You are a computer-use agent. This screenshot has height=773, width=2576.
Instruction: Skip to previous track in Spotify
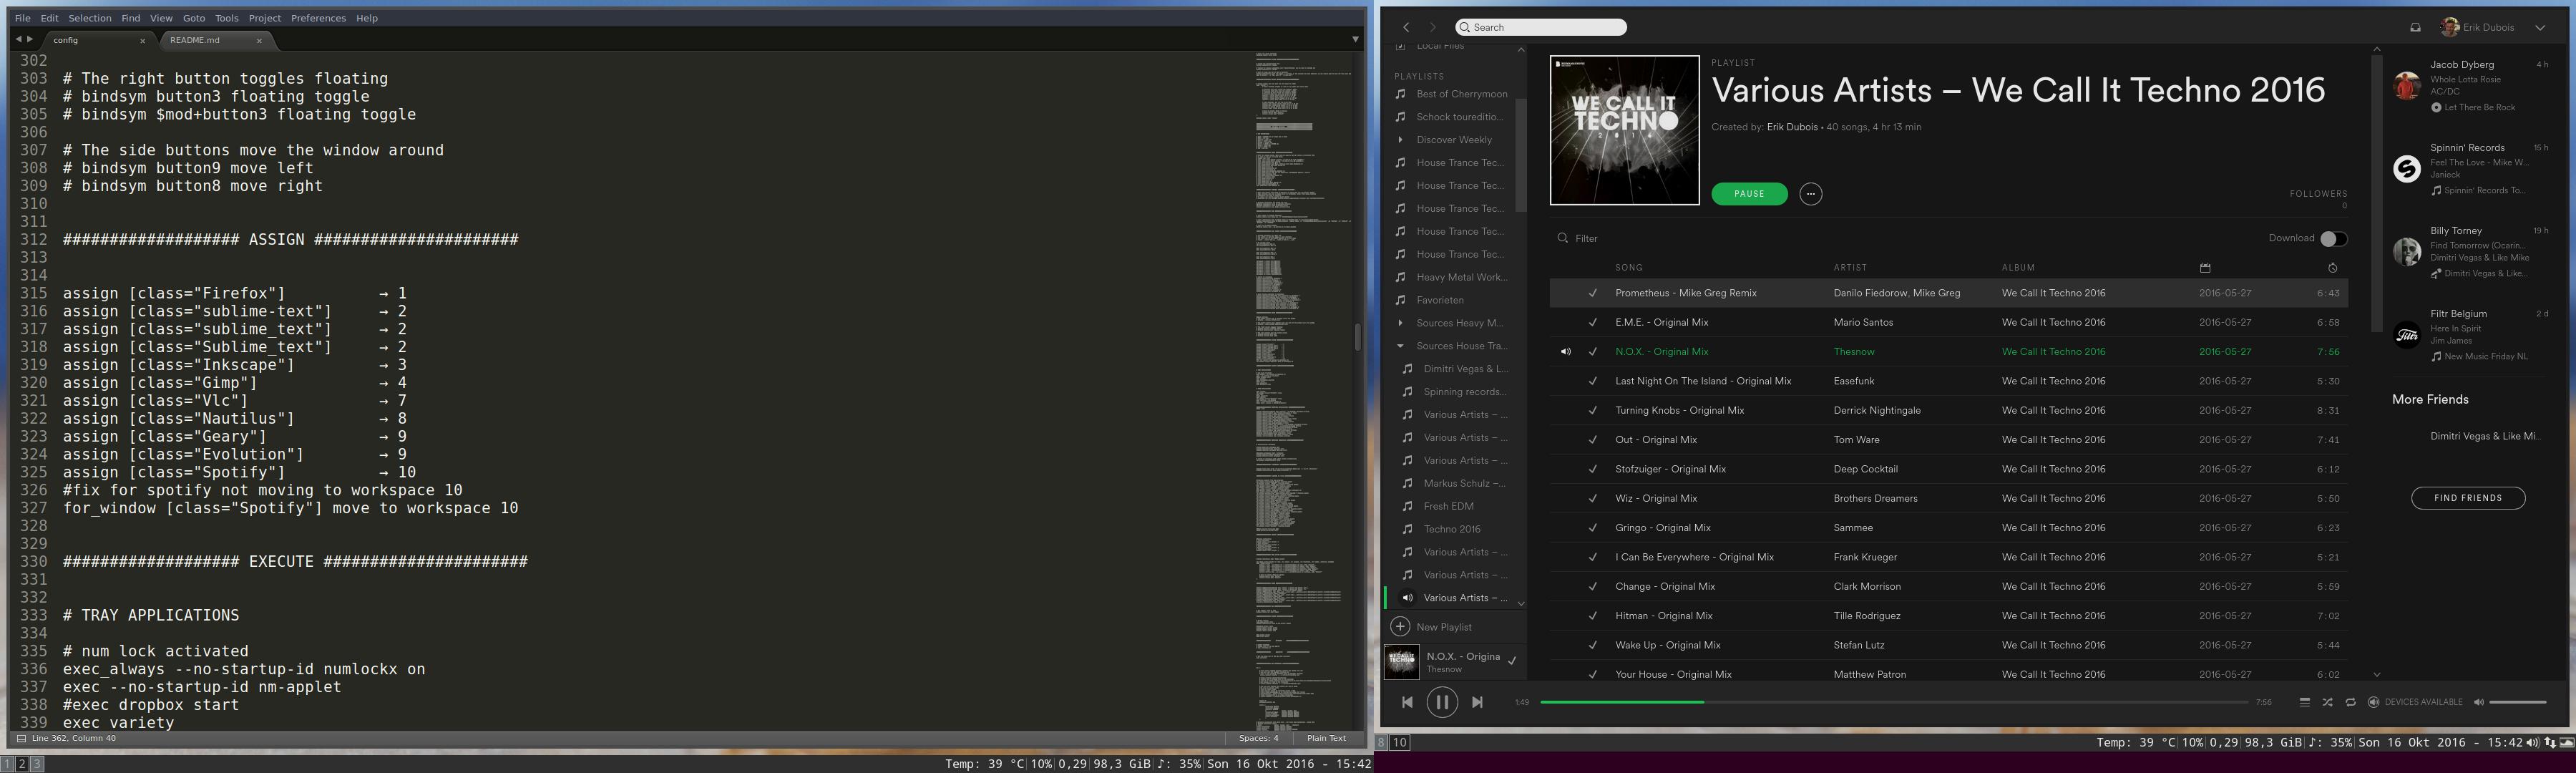[1407, 702]
